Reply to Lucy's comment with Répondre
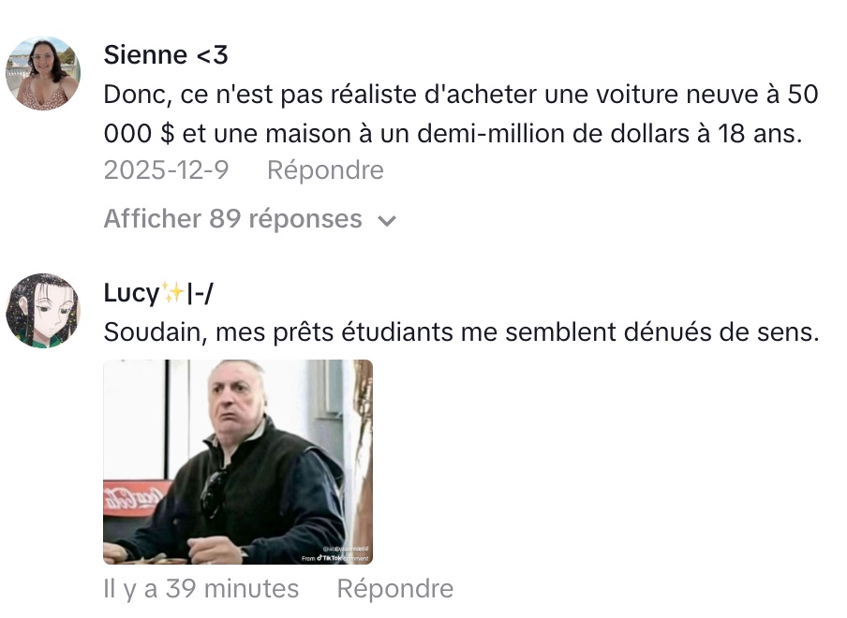The width and height of the screenshot is (847, 618). [394, 589]
